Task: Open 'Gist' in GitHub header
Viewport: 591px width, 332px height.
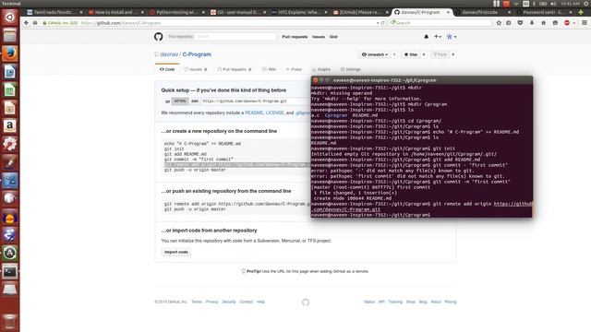Action: [x=333, y=37]
